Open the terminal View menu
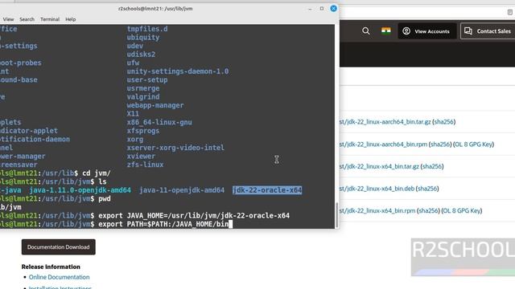 tap(9, 19)
